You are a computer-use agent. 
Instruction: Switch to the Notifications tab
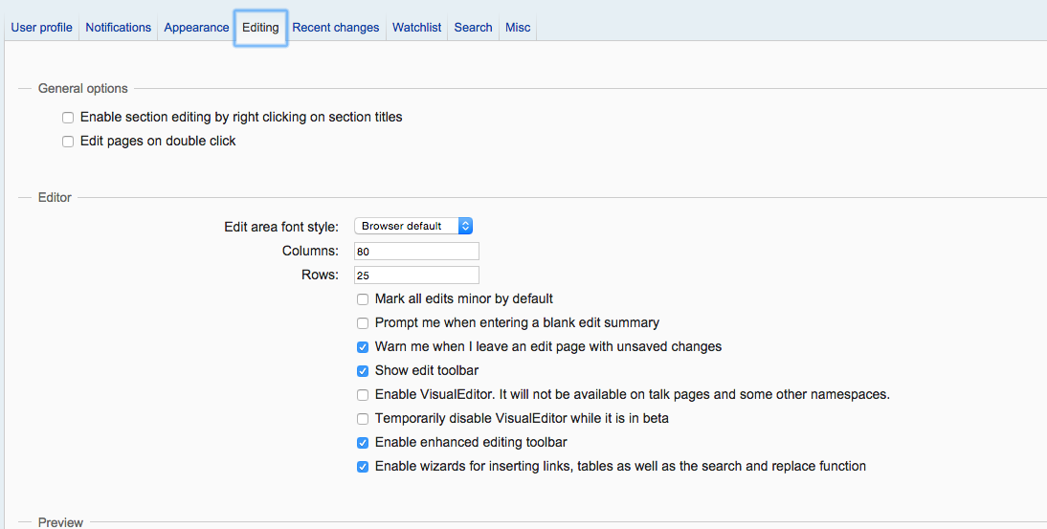click(x=118, y=28)
